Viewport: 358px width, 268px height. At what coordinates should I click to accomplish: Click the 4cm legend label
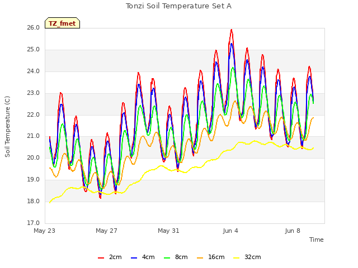[x=148, y=257]
